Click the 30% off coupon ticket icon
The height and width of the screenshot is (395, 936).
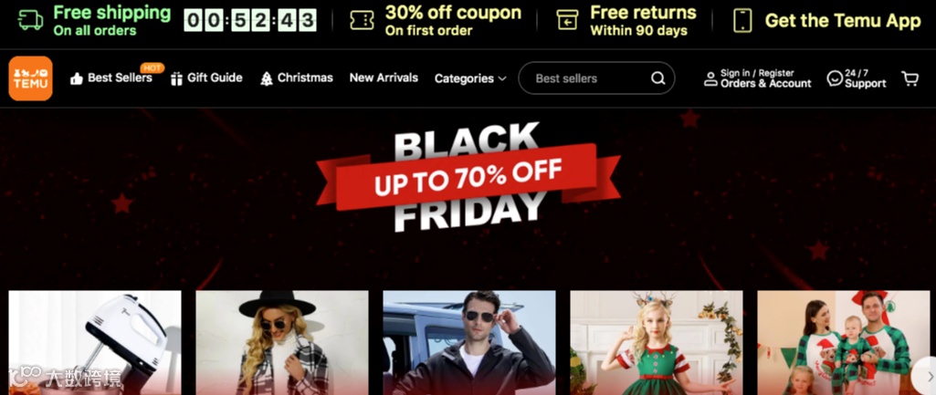[362, 20]
